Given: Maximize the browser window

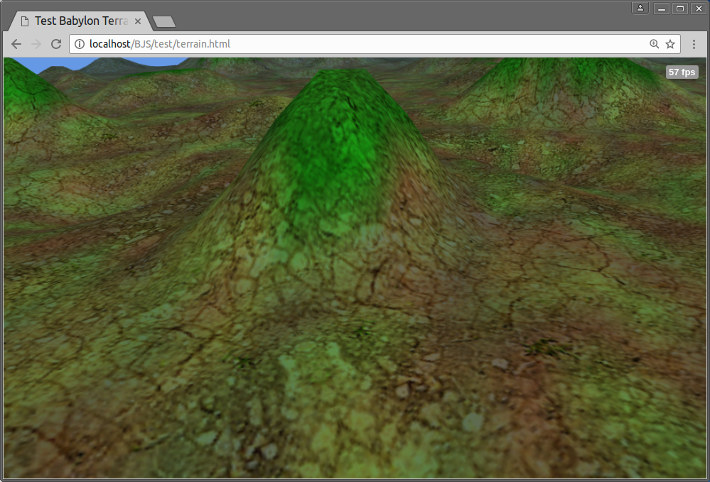Looking at the screenshot, I should click(x=680, y=9).
